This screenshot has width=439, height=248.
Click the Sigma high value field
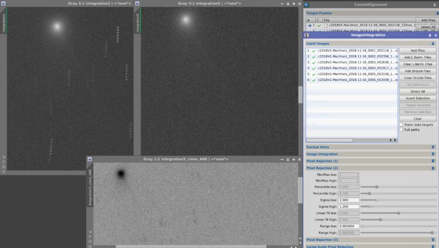coord(349,206)
